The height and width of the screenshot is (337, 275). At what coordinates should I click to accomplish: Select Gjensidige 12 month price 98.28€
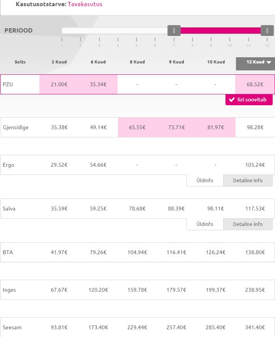coord(255,127)
